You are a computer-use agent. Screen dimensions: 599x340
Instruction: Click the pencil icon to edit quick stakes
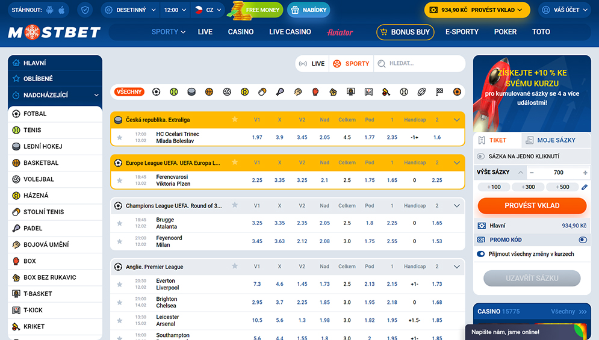(584, 187)
